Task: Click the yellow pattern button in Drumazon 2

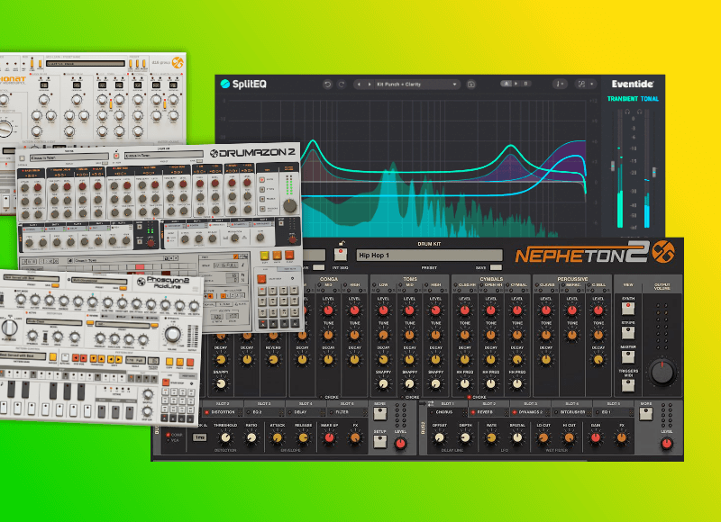Action: point(264,256)
